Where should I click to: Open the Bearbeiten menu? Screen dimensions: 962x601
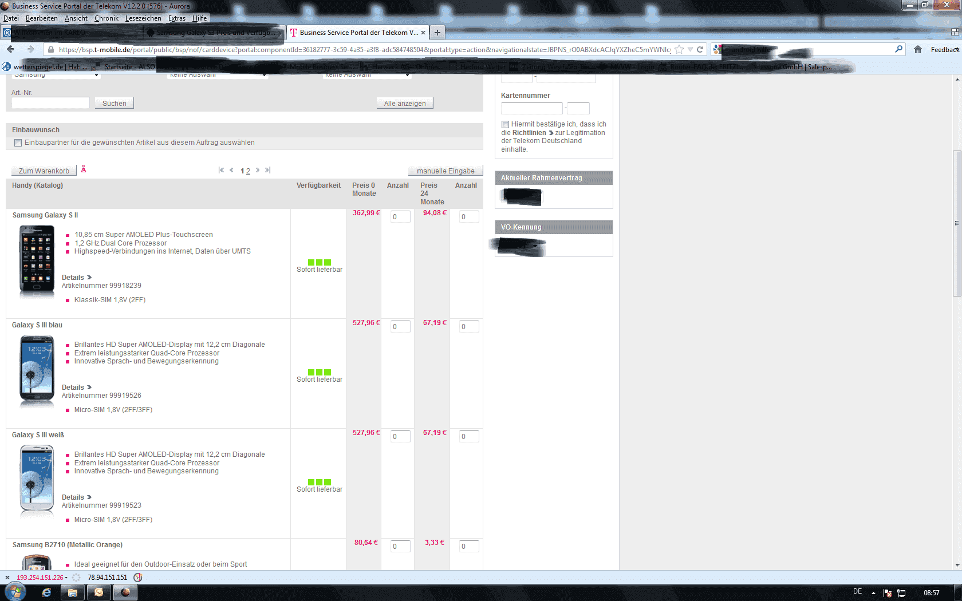pos(42,18)
